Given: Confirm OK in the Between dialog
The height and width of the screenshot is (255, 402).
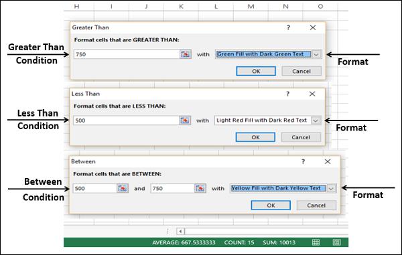Looking at the screenshot, I should pos(271,205).
